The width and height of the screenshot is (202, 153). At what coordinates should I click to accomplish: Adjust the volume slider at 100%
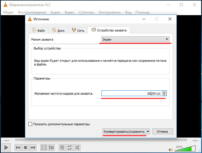tap(185, 148)
